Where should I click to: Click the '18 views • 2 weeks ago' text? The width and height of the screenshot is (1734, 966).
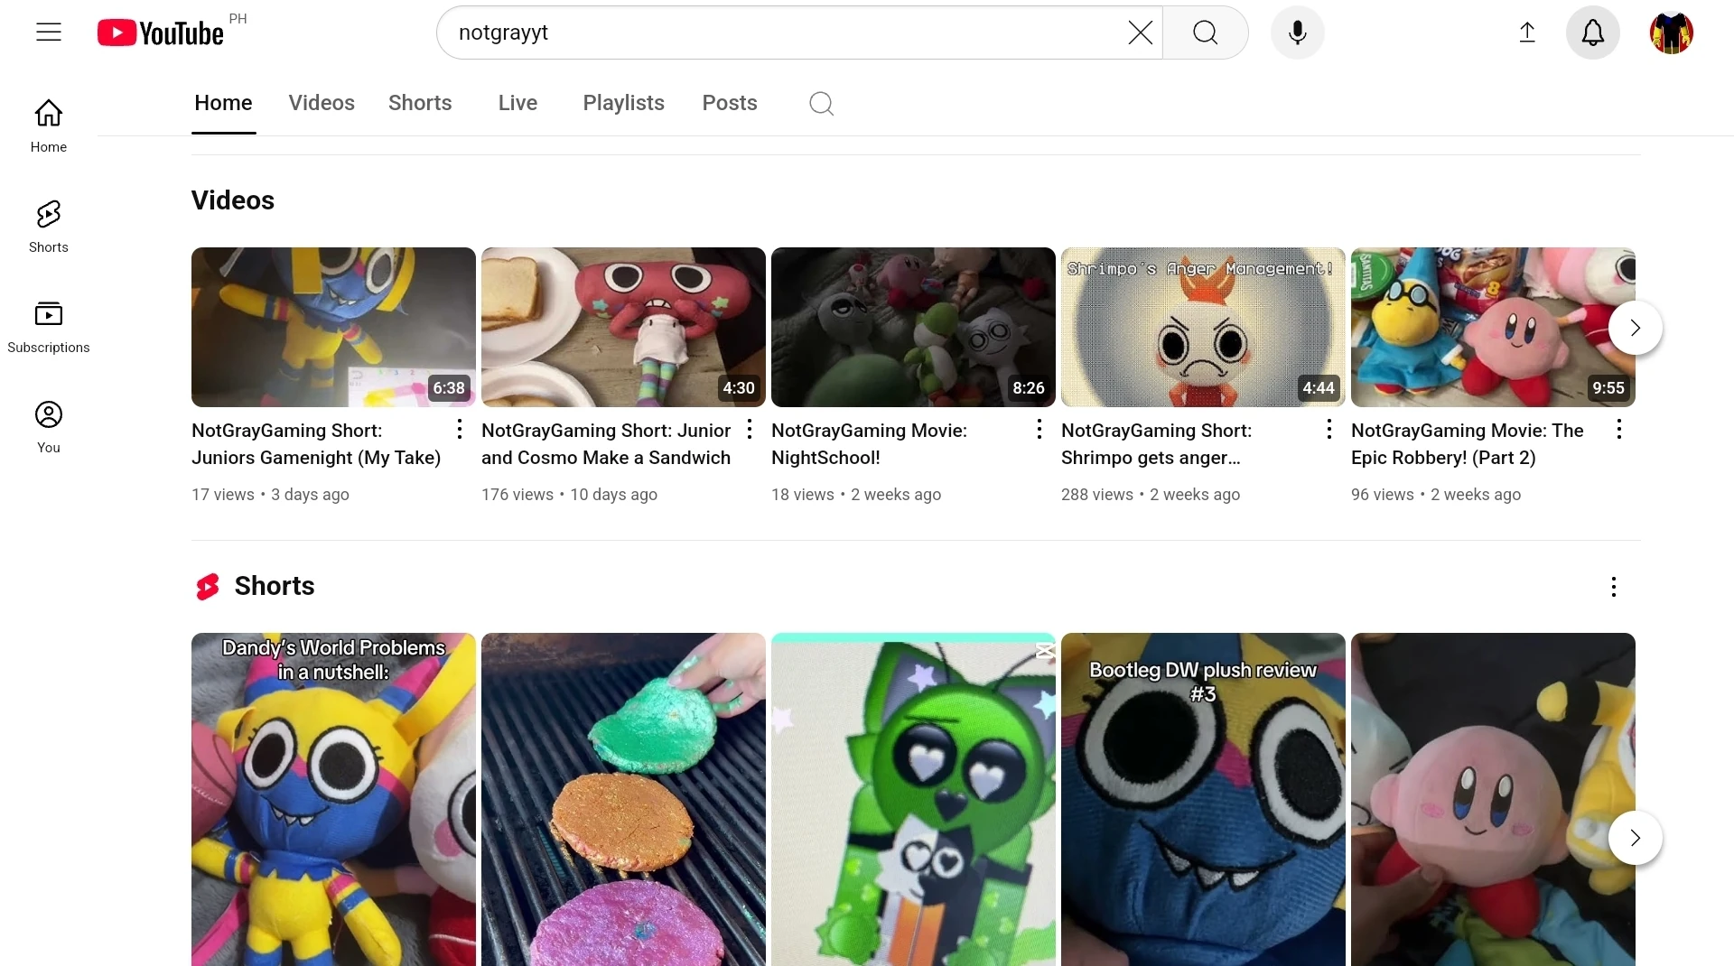click(x=856, y=495)
